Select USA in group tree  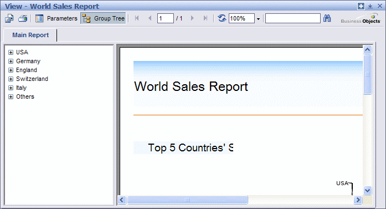pos(22,52)
